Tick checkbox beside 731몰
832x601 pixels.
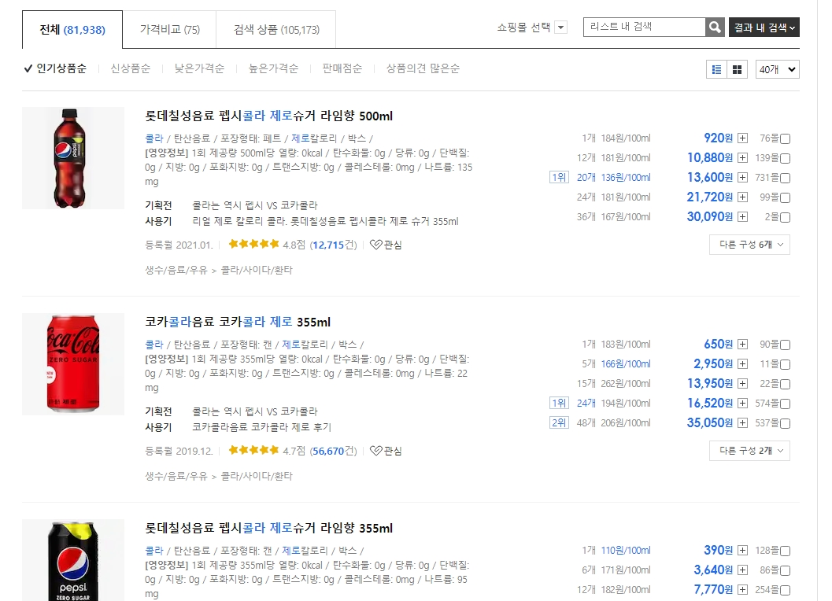(786, 179)
